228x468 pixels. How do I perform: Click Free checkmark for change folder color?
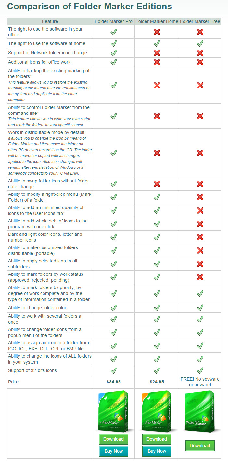tap(200, 308)
